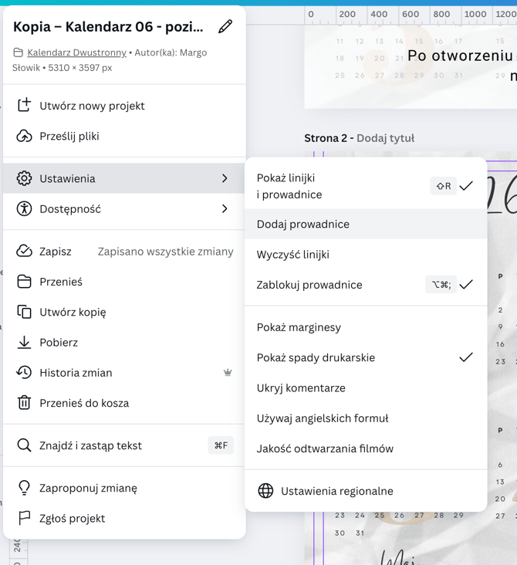The width and height of the screenshot is (517, 565).
Task: Click the version history clock icon
Action: [x=24, y=372]
